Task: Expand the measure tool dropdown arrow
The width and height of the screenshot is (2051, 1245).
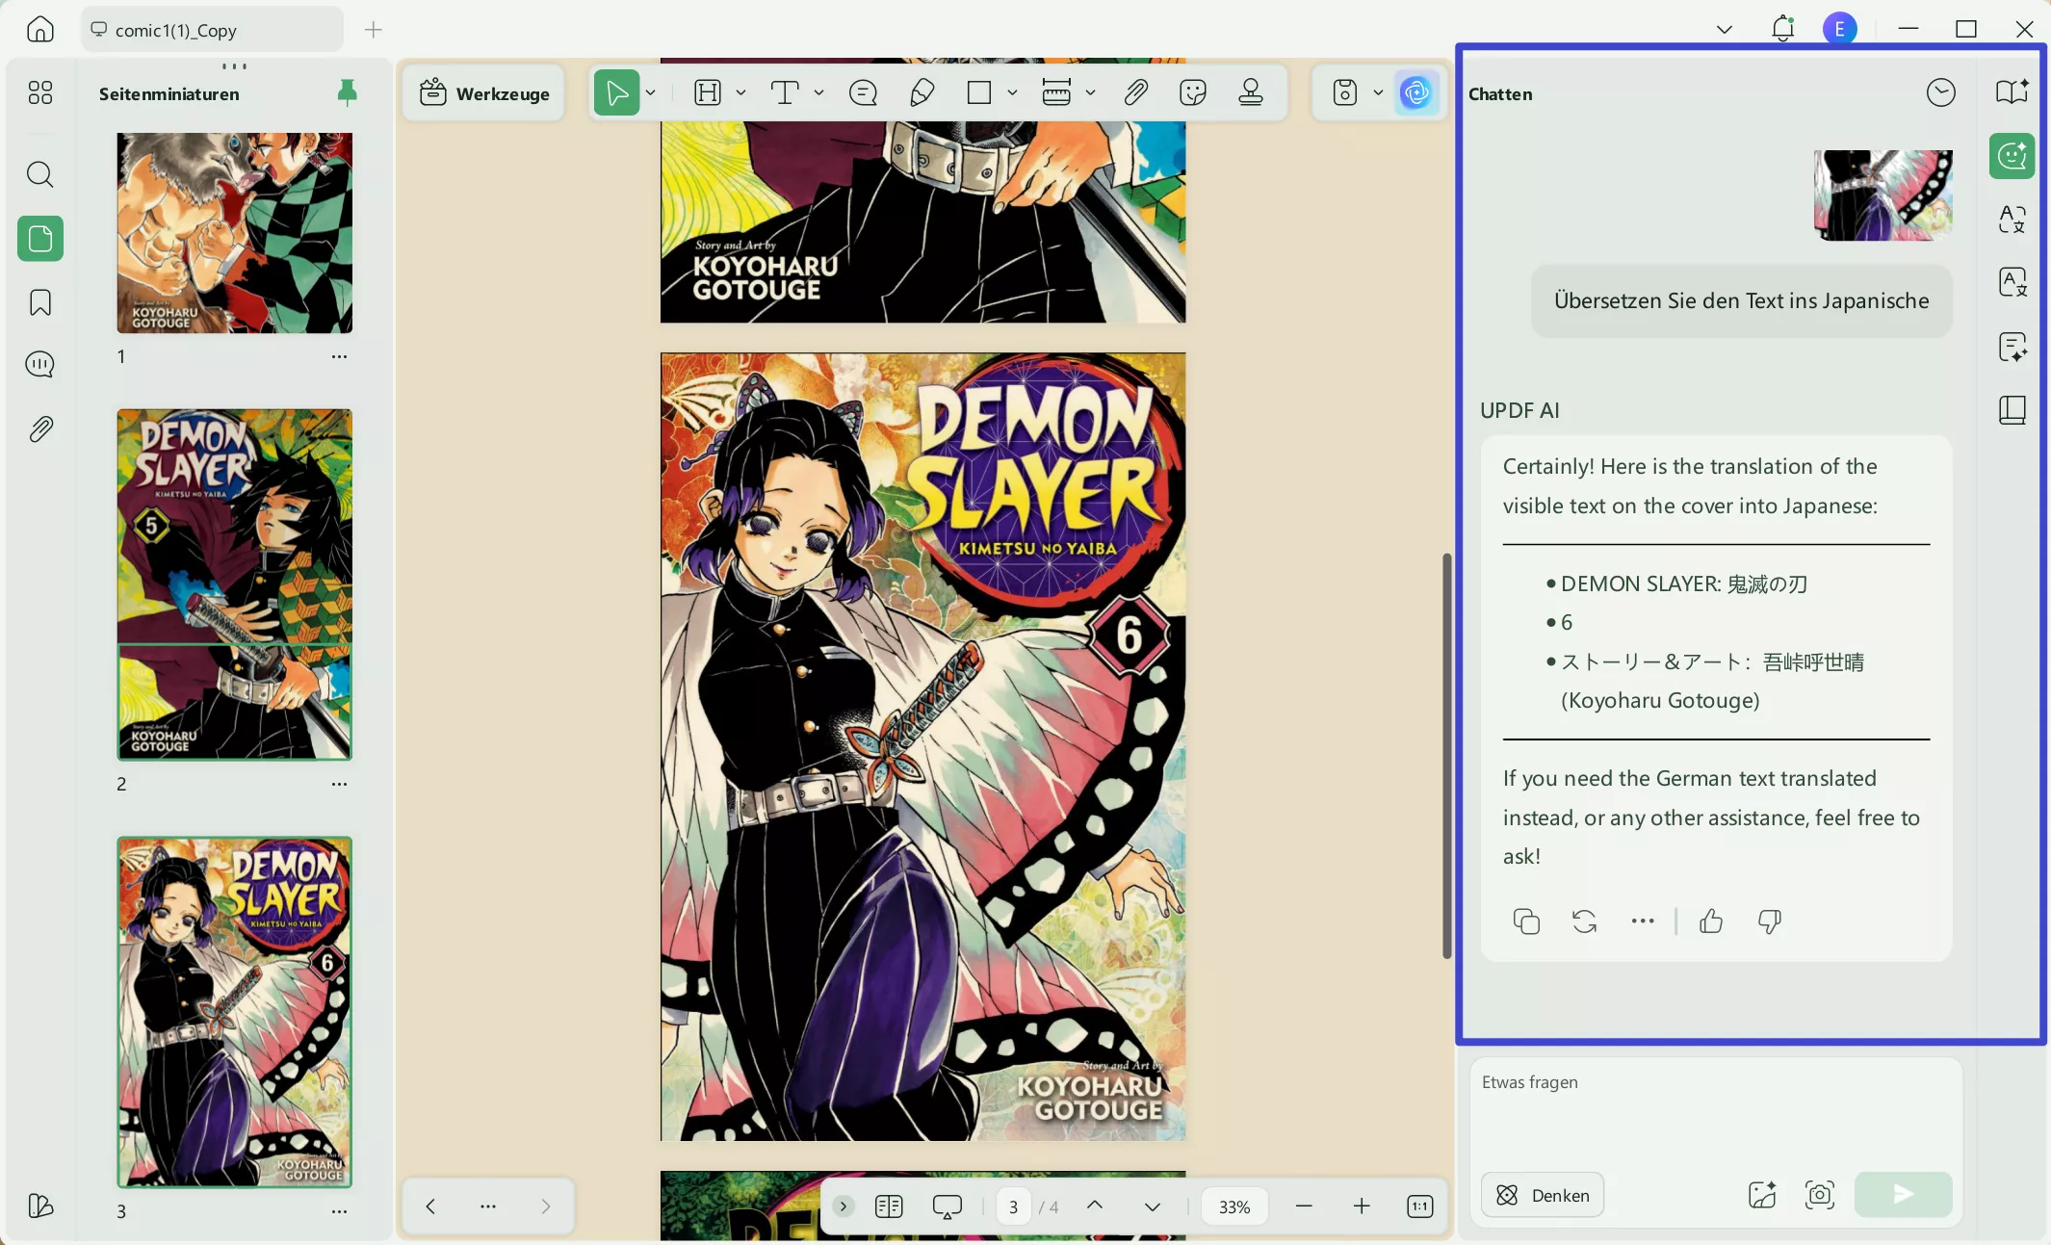Action: [x=1090, y=92]
